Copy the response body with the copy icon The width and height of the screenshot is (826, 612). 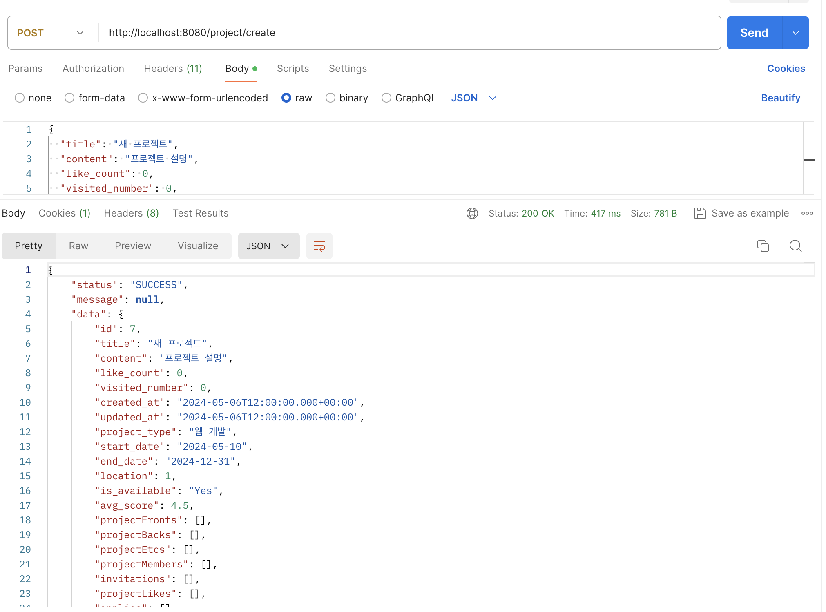pyautogui.click(x=763, y=246)
